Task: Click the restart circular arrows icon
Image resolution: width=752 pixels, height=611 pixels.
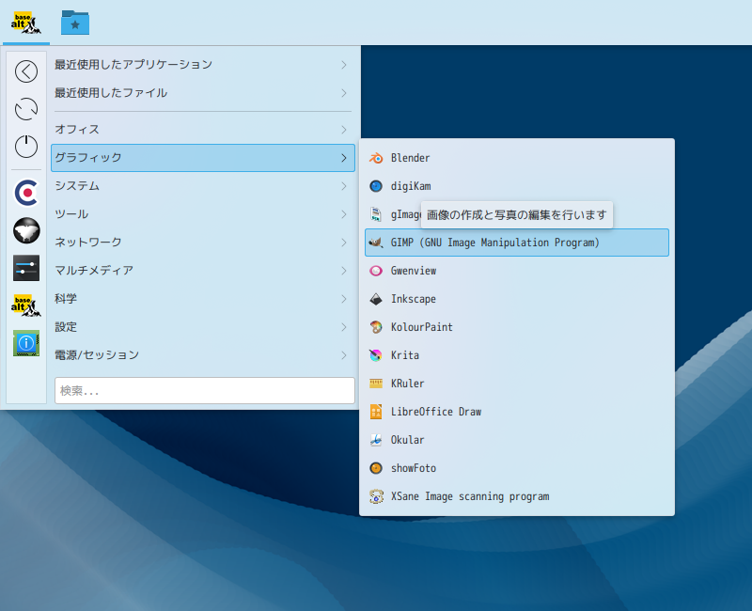Action: [x=26, y=109]
